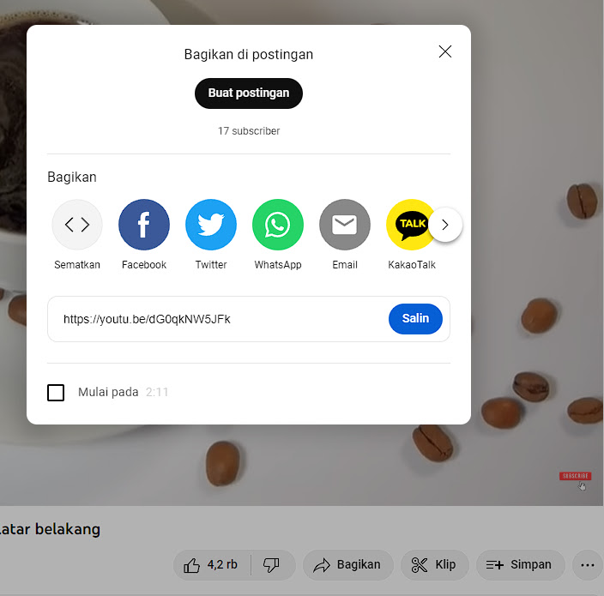Share via the Email icon

[x=345, y=225]
